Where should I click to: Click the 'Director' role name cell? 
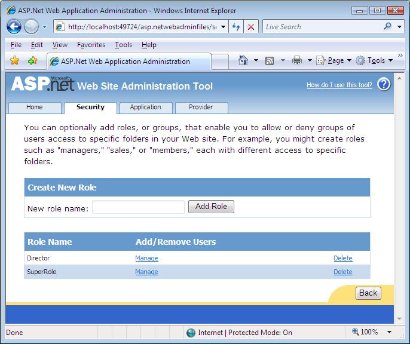(38, 258)
